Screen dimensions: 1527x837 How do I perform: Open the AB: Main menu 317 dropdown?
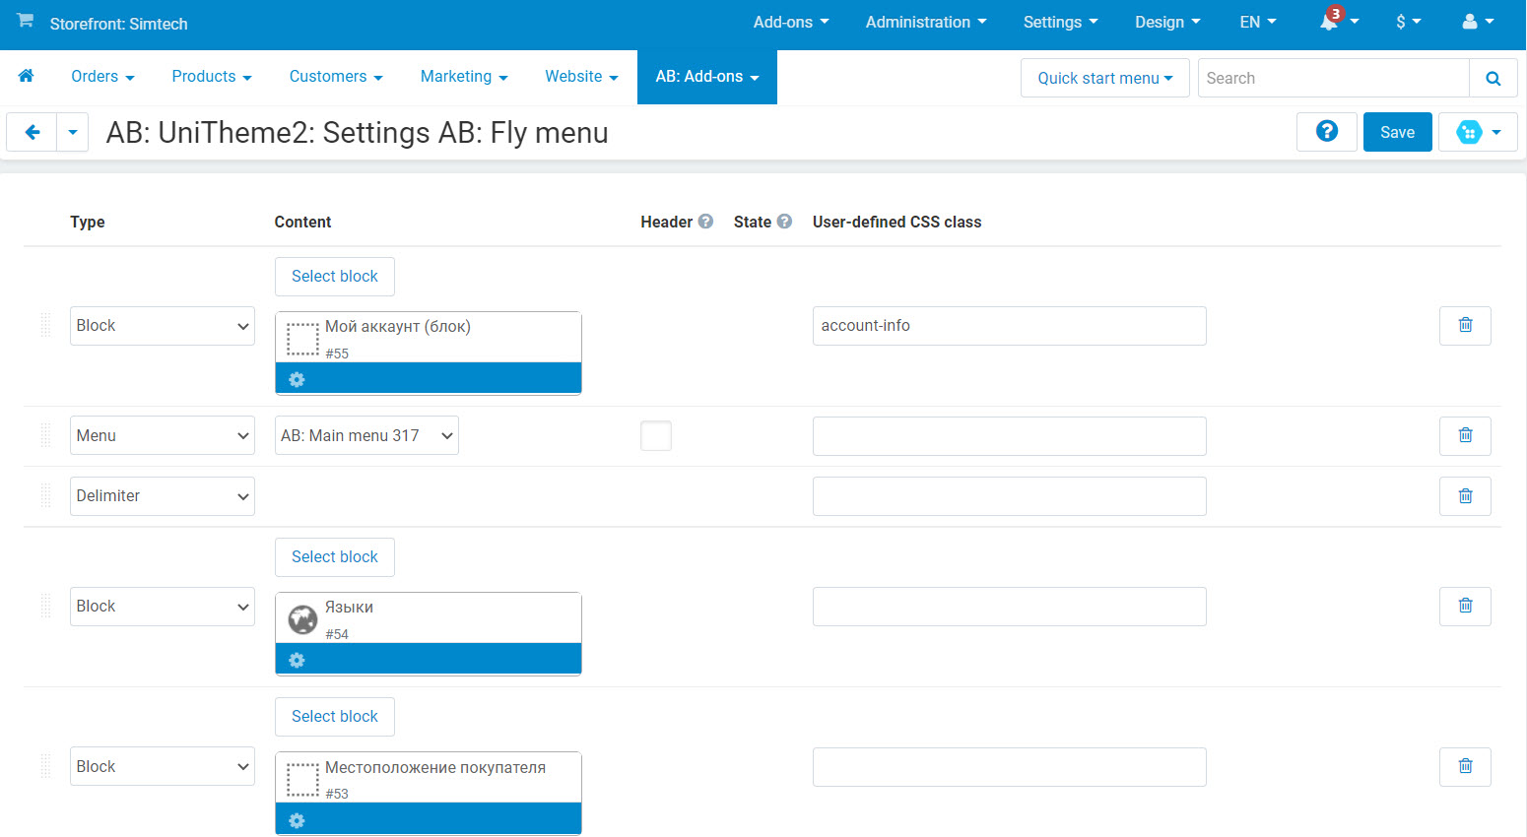tap(366, 436)
